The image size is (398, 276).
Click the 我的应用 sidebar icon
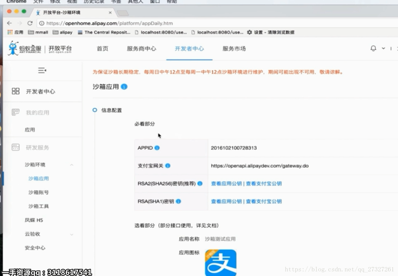16,112
